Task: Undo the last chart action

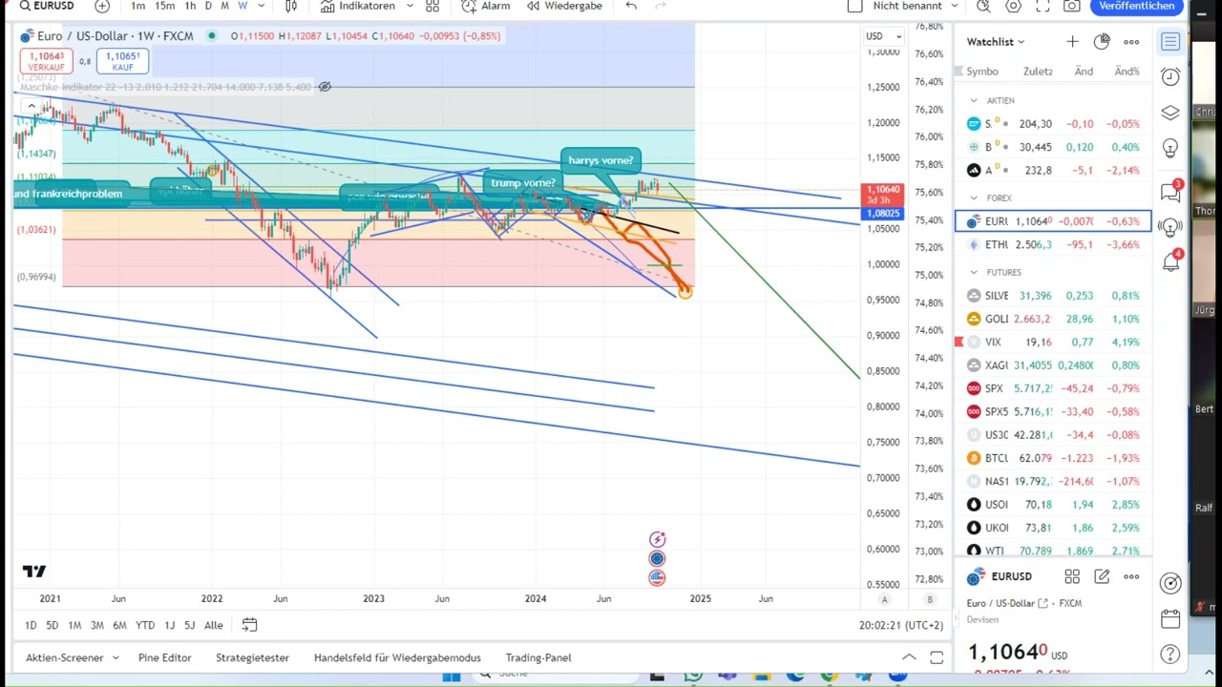Action: point(631,6)
